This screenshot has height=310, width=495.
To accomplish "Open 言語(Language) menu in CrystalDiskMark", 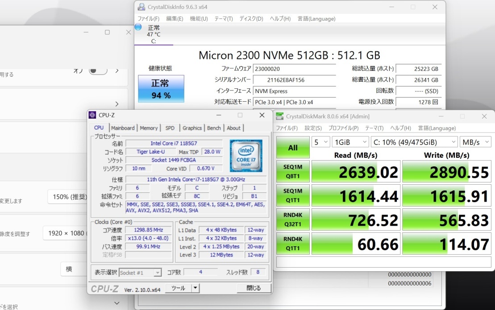I will [437, 128].
